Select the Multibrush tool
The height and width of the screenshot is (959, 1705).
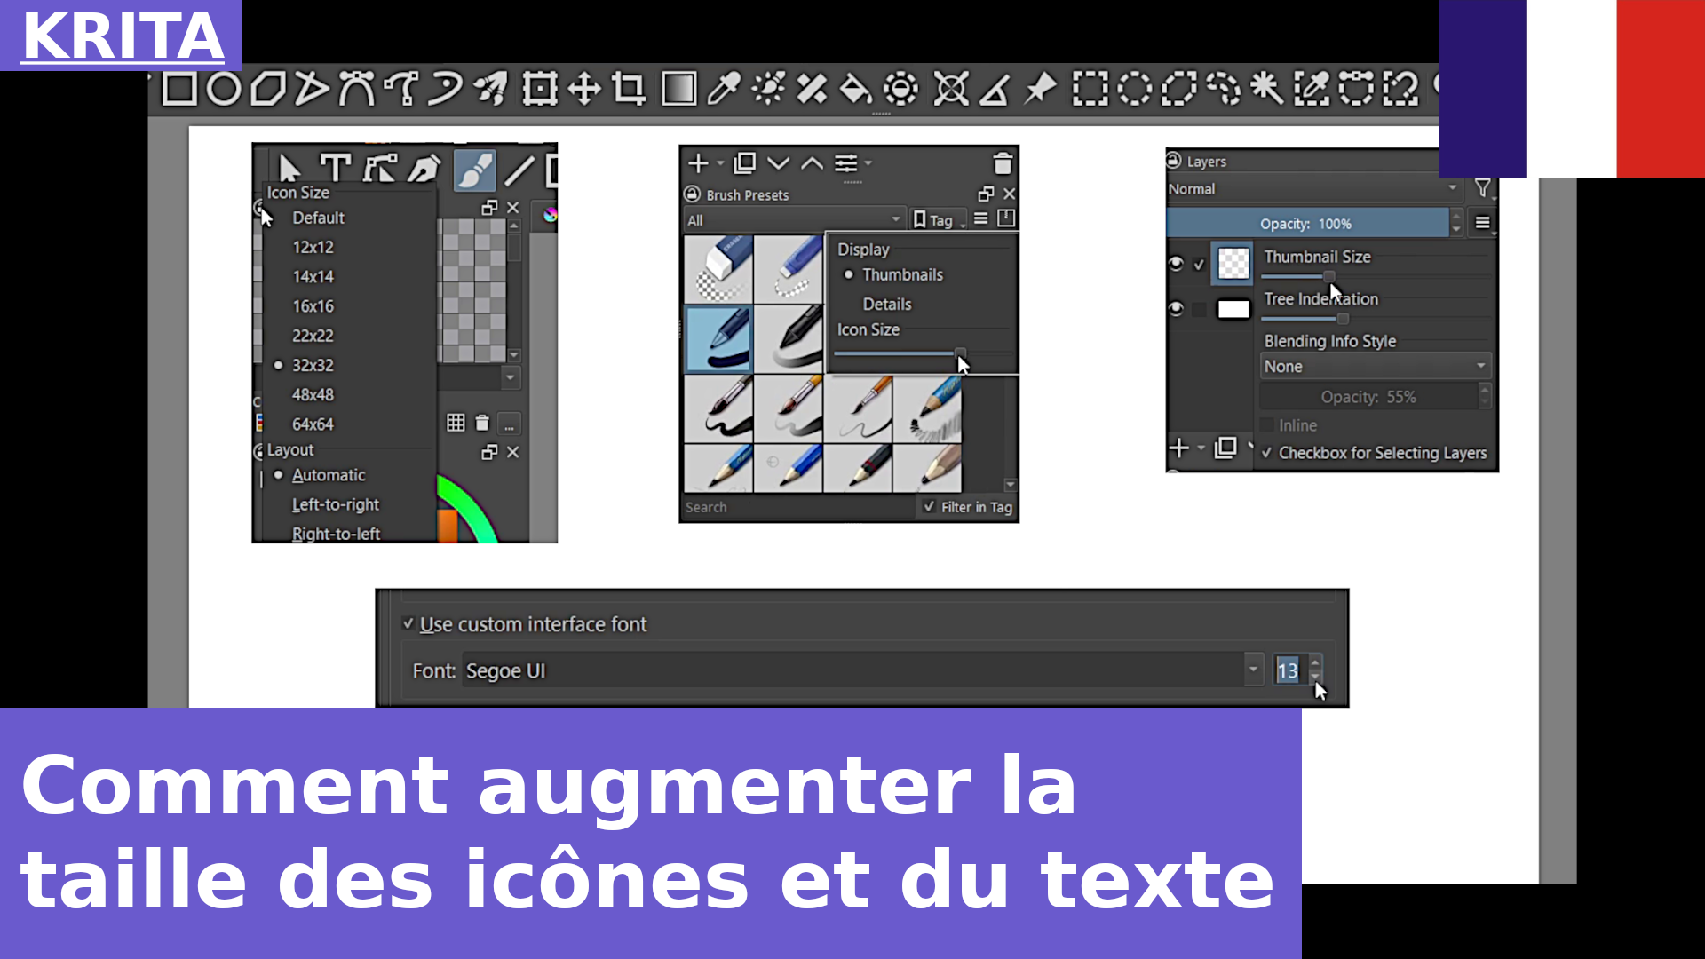(490, 89)
